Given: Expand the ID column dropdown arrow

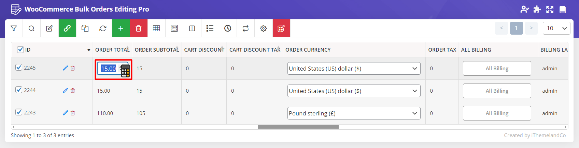Looking at the screenshot, I should pos(89,50).
